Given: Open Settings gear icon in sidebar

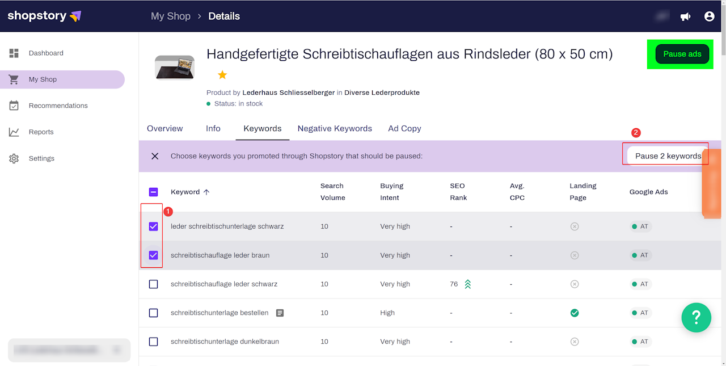Looking at the screenshot, I should pyautogui.click(x=14, y=159).
